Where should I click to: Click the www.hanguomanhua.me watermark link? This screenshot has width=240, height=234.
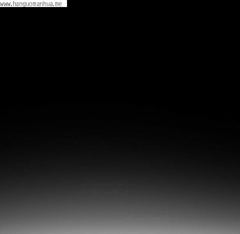pyautogui.click(x=32, y=4)
